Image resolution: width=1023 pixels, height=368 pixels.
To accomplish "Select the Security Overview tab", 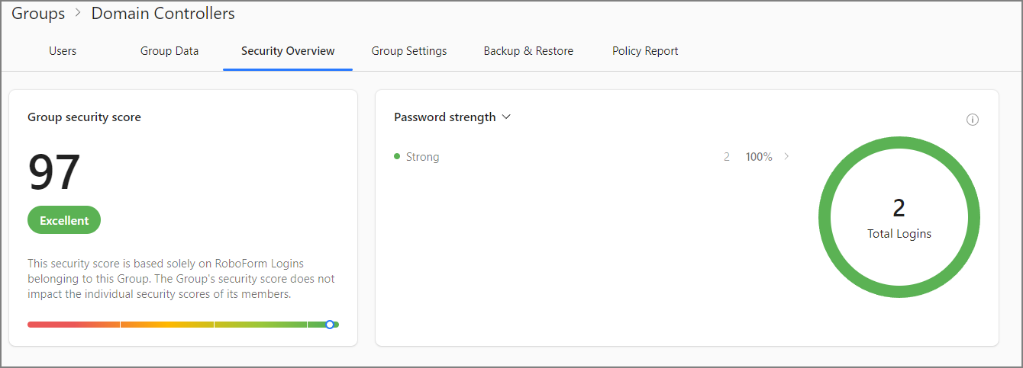I will tap(288, 51).
